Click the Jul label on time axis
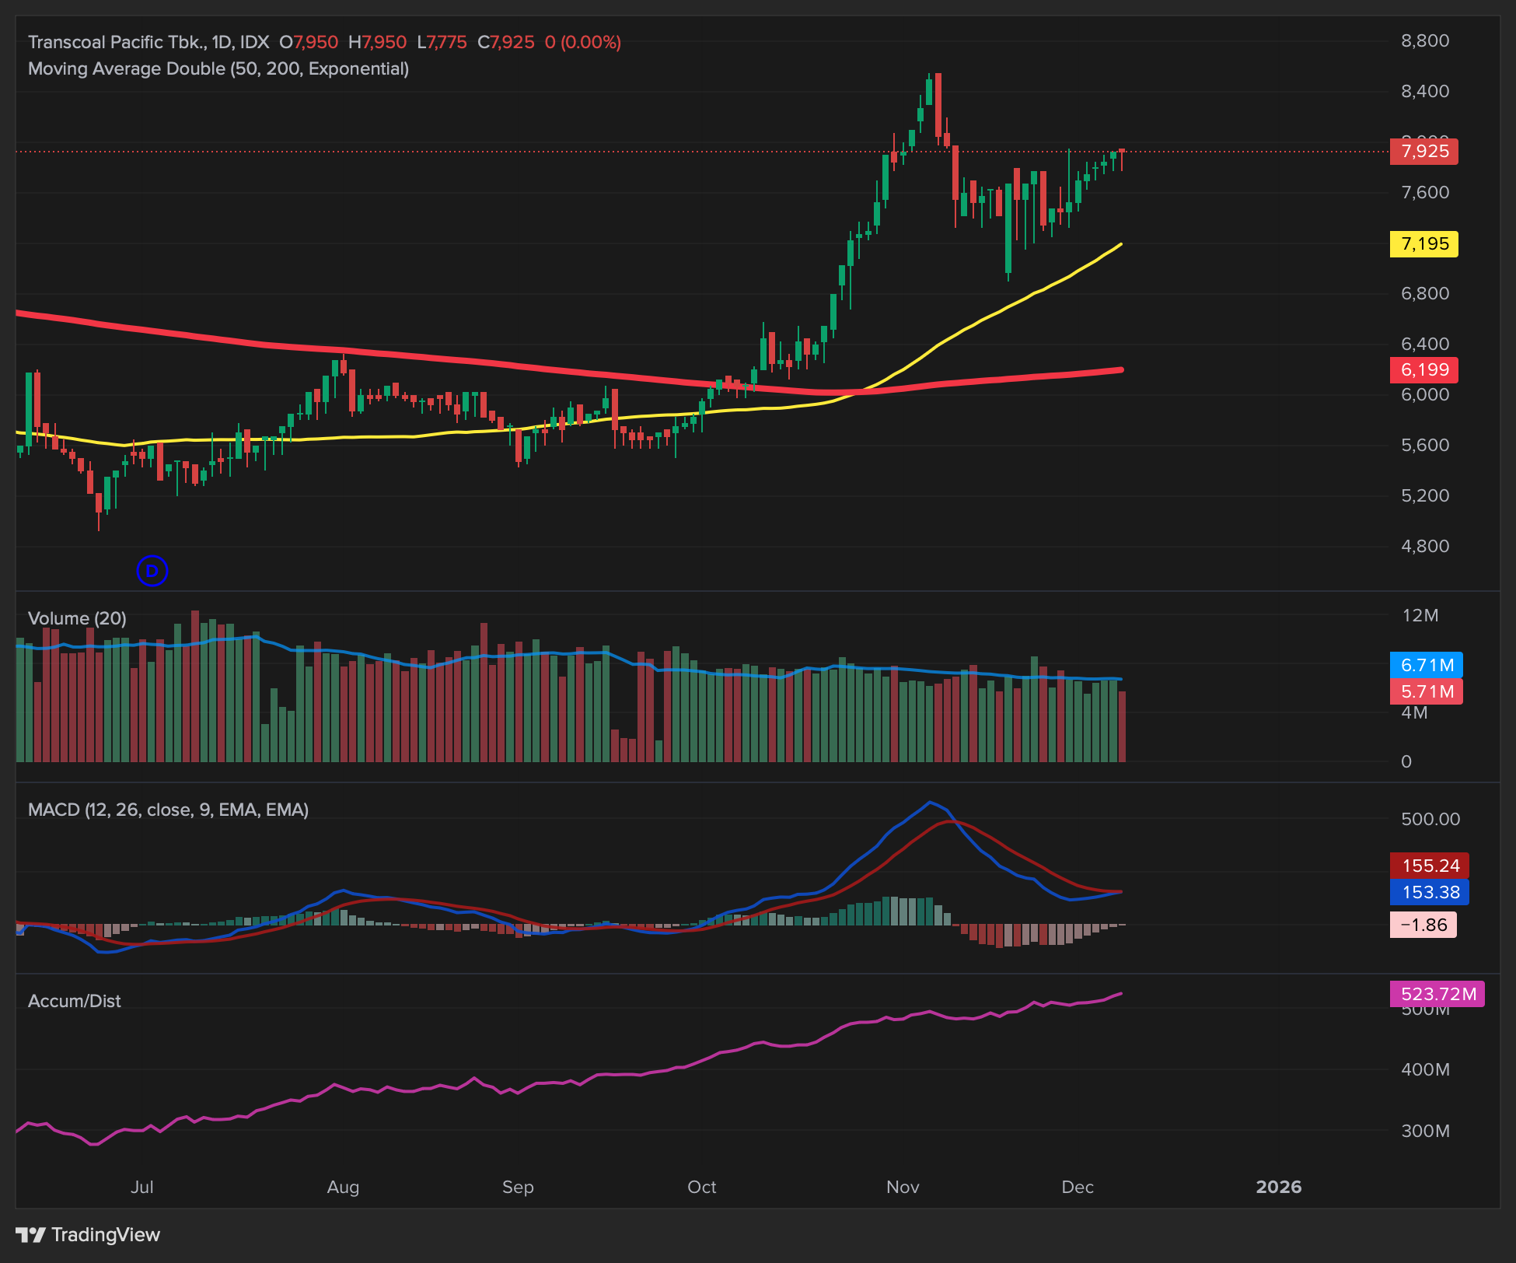 (x=142, y=1187)
